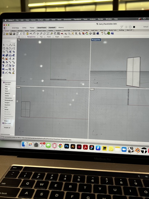The width and height of the screenshot is (149, 199).
Task: Switch to the Drafting toolbar tab
Action: pos(121,30)
